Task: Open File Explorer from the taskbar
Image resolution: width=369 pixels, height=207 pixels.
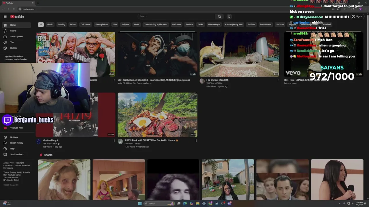Action: point(197,204)
